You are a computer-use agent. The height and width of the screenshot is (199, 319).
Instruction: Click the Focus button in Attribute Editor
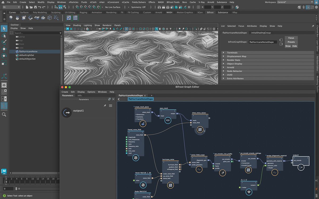point(291,38)
